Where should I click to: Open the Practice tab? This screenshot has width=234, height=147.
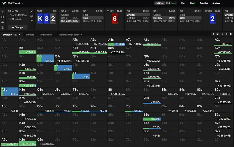(204, 3)
